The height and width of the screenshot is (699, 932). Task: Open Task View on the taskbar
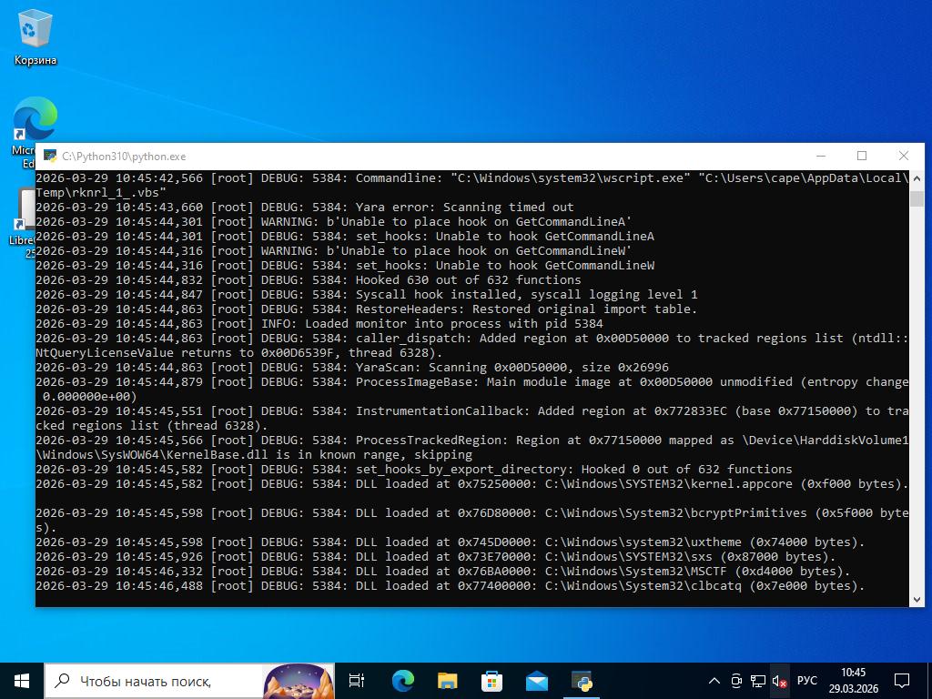point(357,681)
